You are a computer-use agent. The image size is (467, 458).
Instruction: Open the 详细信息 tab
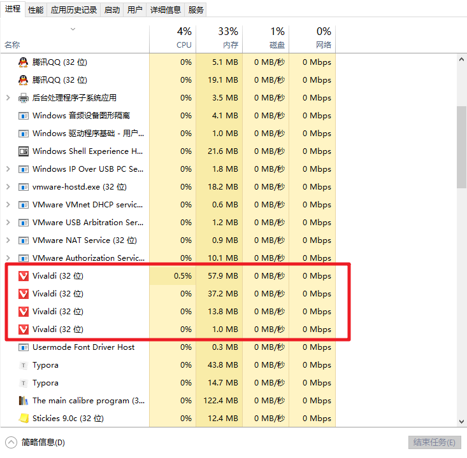point(165,10)
